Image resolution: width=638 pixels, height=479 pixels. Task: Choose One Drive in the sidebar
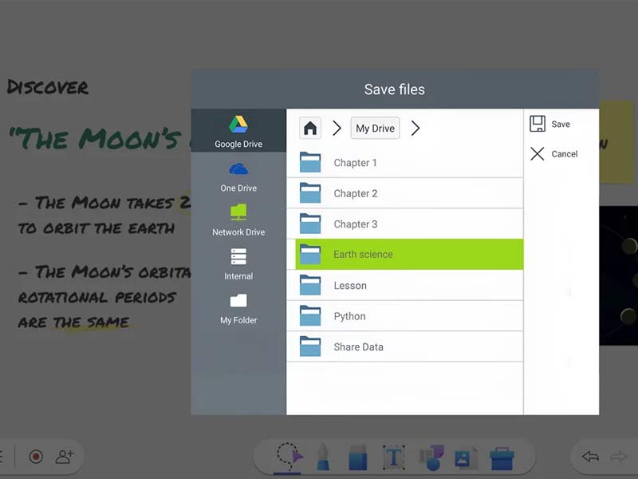click(x=238, y=176)
